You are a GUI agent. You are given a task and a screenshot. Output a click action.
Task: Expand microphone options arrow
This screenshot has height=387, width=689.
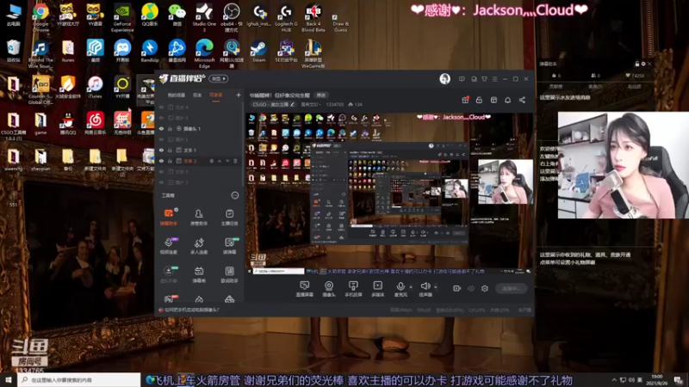411,287
